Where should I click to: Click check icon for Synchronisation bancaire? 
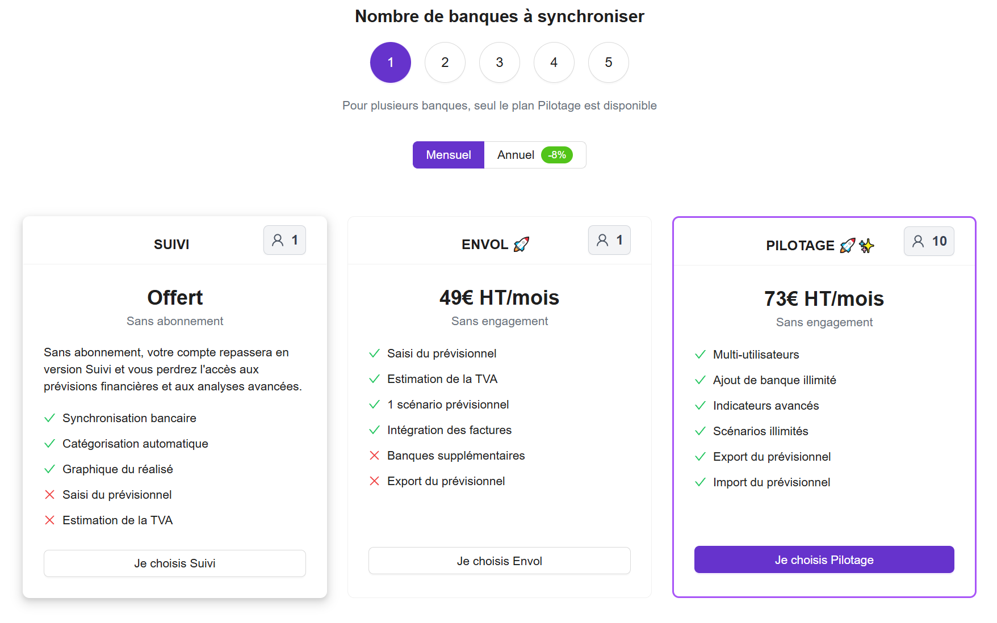pyautogui.click(x=50, y=418)
